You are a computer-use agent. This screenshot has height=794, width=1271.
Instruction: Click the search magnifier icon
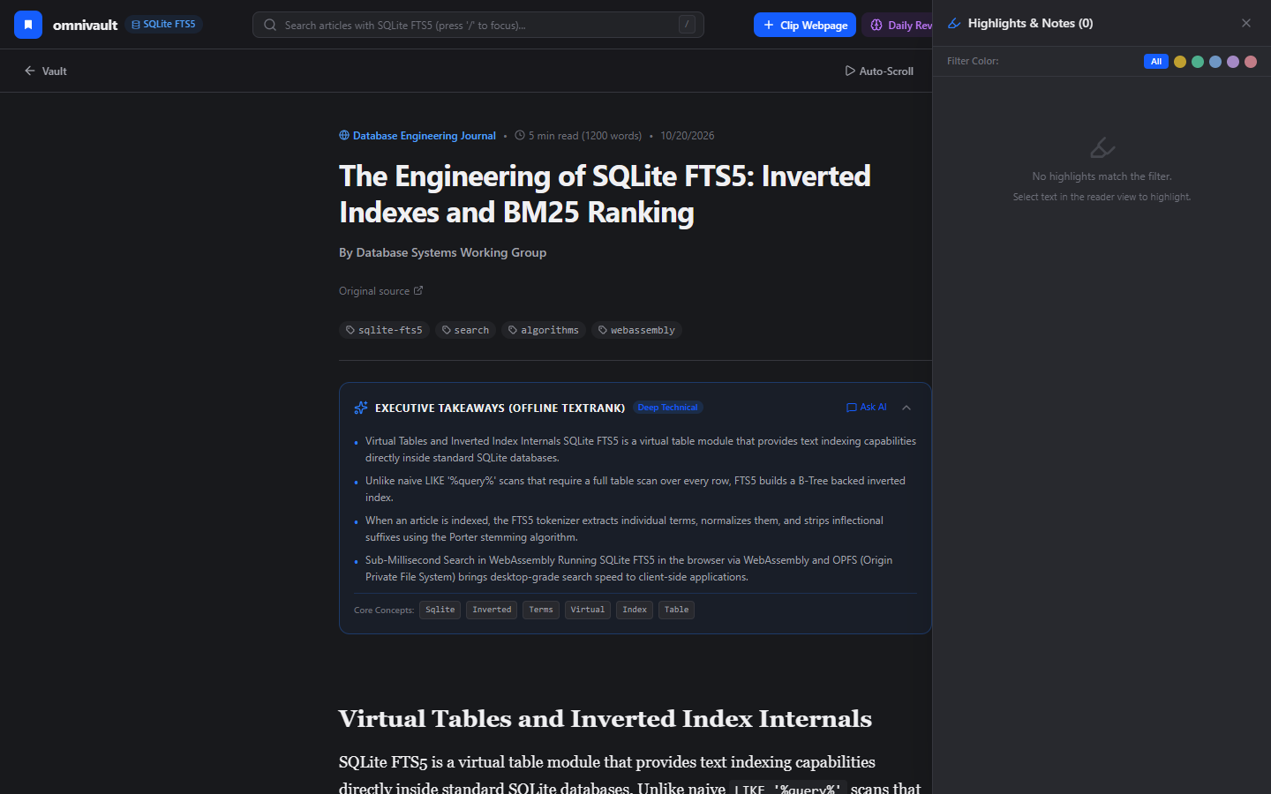pos(270,25)
